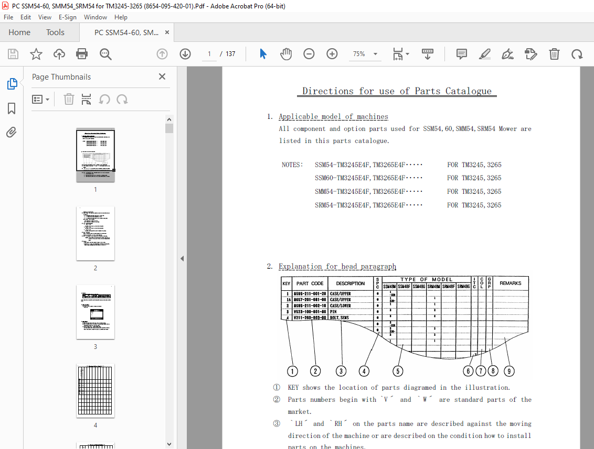This screenshot has height=449, width=594.
Task: Click thumbnails scrollbar down arrow
Action: [169, 444]
